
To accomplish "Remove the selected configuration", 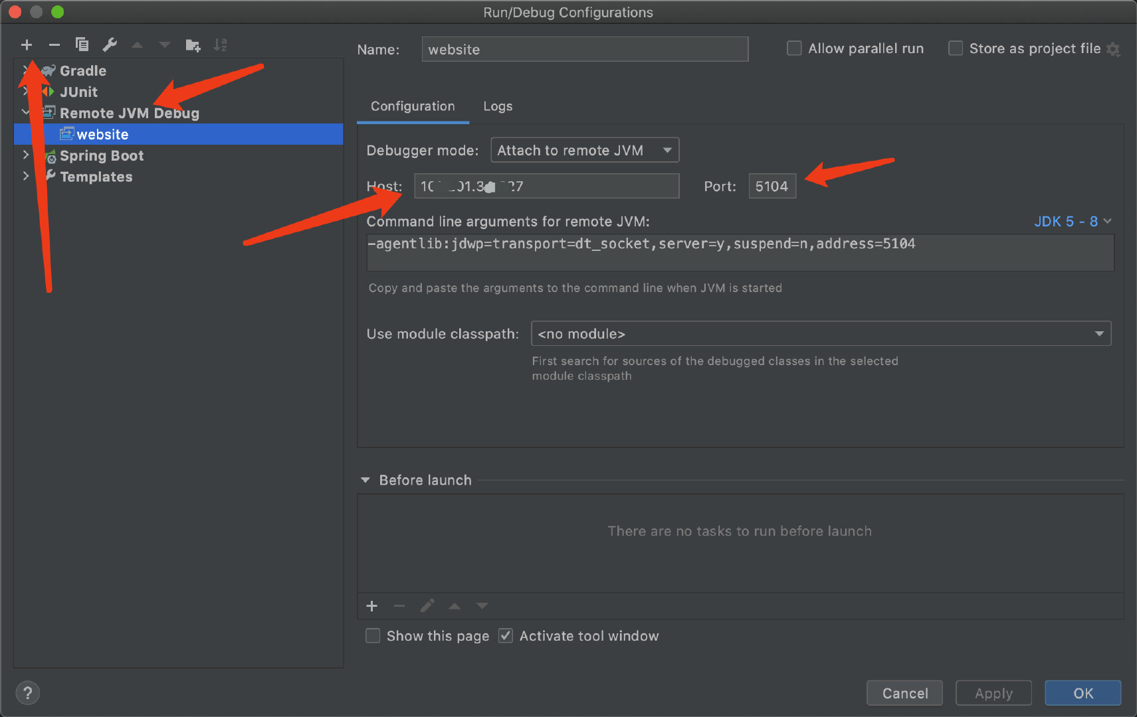I will [54, 44].
